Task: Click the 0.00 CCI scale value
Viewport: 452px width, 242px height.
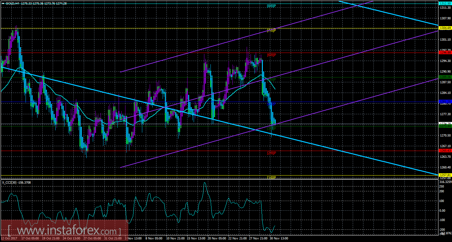Action: (442, 210)
